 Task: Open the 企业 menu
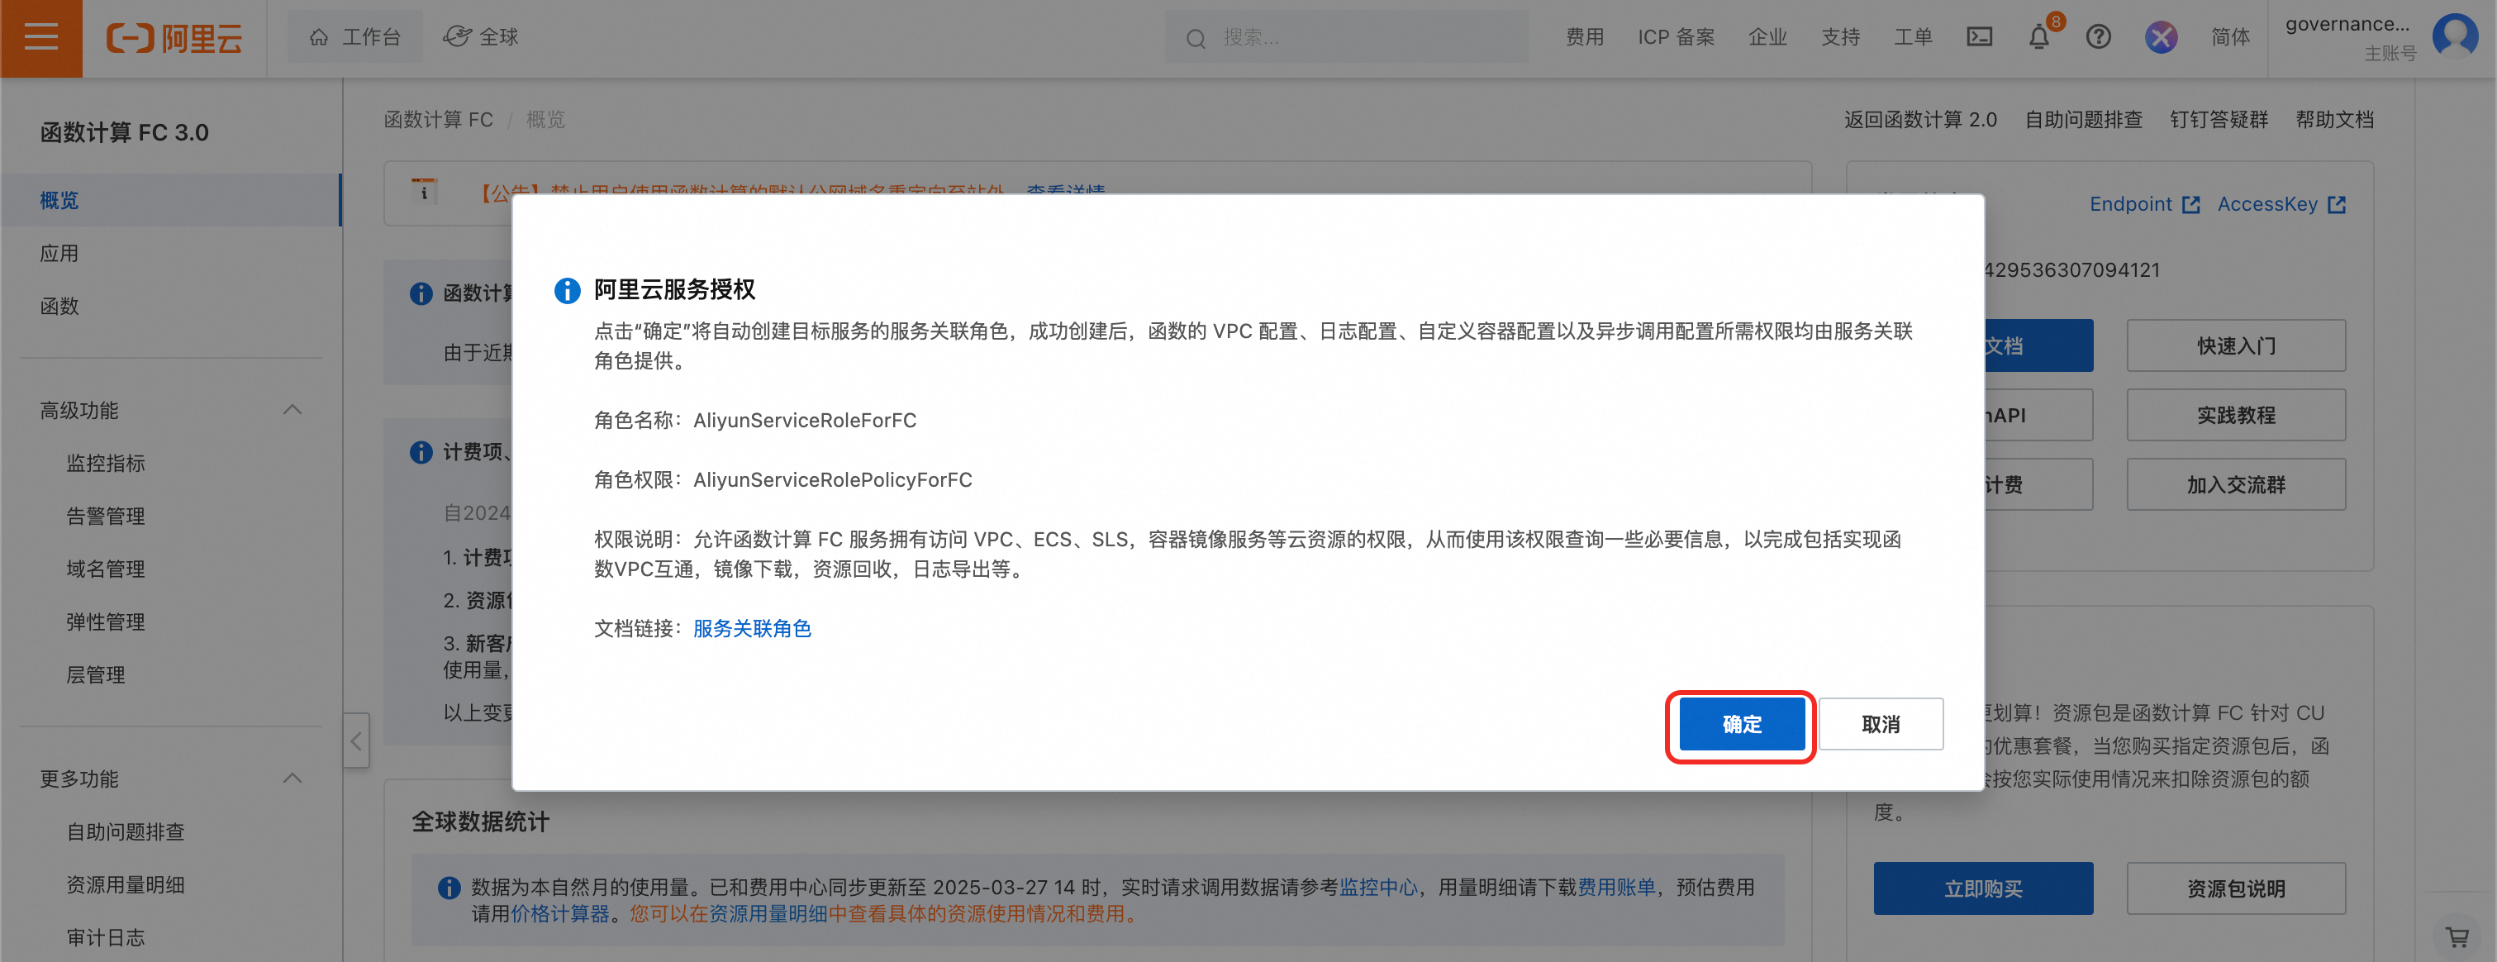1767,37
